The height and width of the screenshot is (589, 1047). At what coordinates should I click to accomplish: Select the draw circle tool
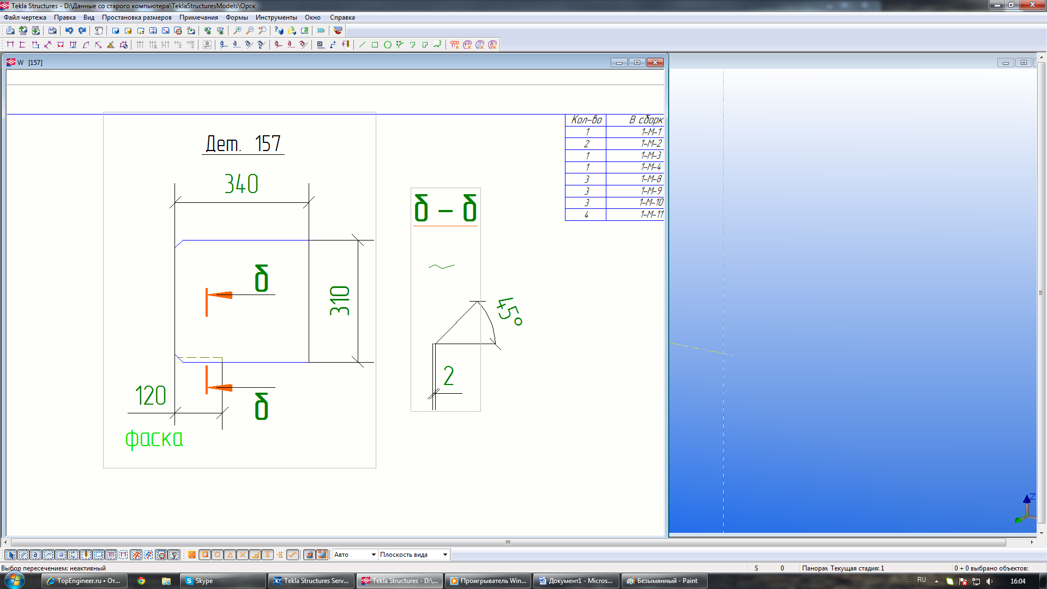pos(387,45)
